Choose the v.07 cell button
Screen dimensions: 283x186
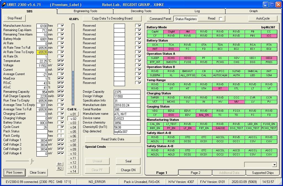(x=73, y=141)
